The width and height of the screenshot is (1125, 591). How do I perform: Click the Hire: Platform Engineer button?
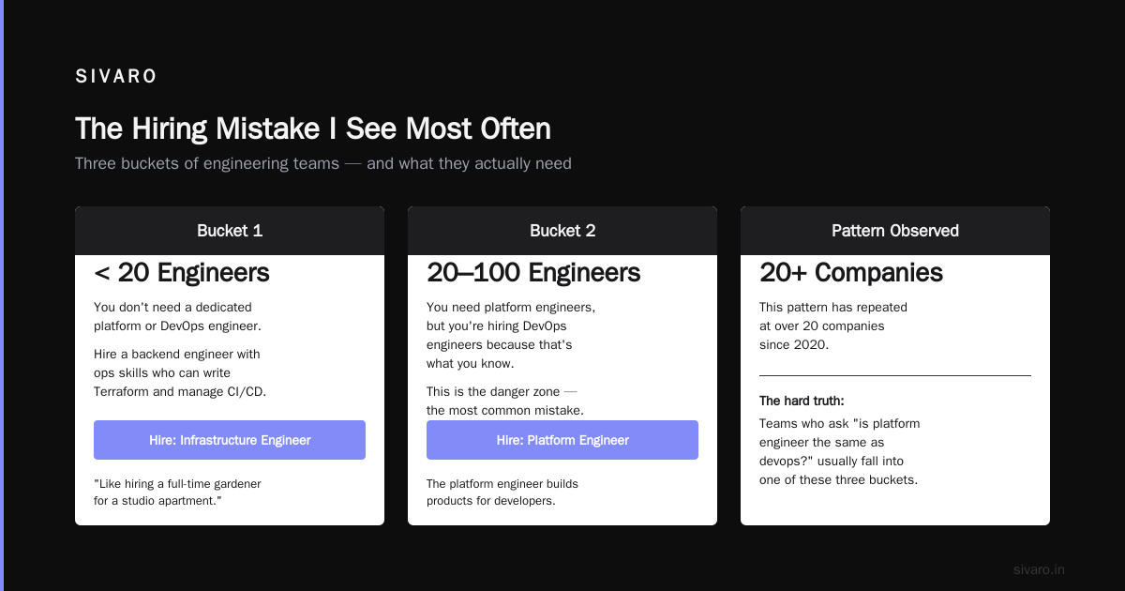pyautogui.click(x=562, y=440)
